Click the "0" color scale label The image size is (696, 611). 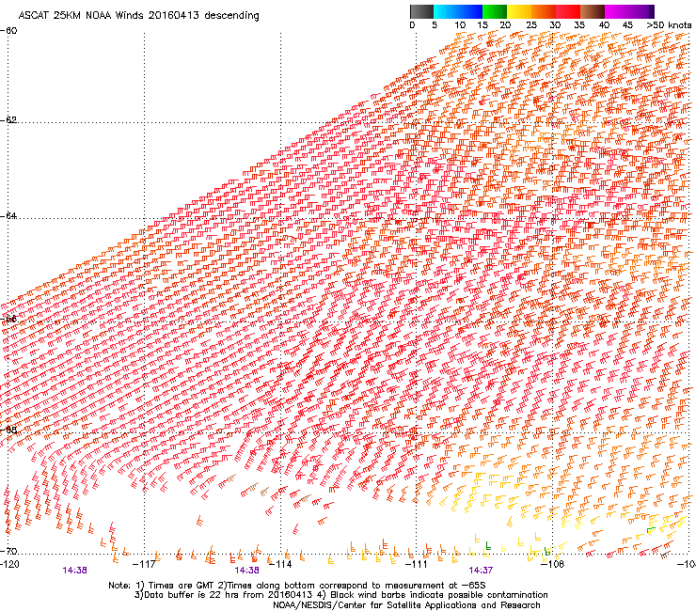(x=412, y=25)
